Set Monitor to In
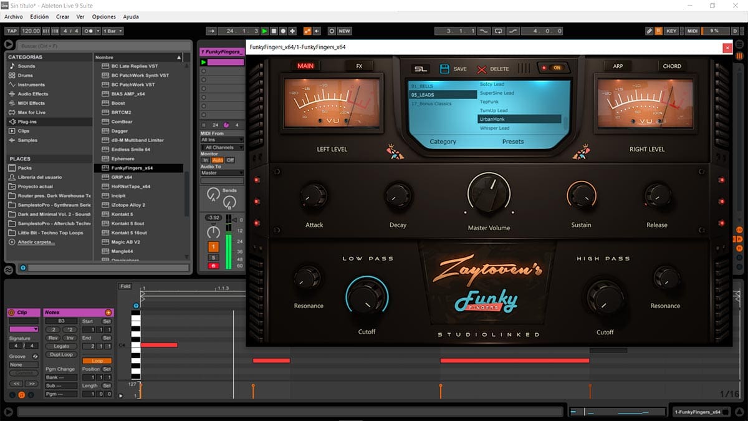 [205, 160]
